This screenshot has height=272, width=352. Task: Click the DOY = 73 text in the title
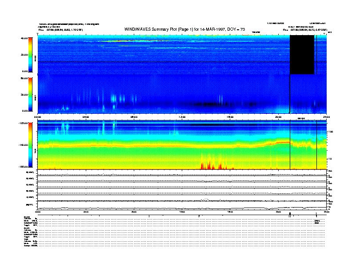236,29
